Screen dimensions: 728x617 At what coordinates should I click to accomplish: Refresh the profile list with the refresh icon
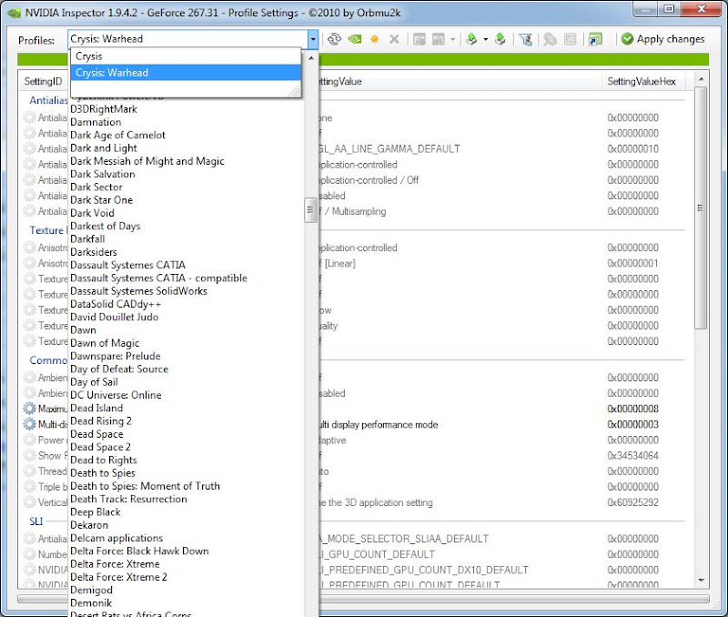point(334,39)
